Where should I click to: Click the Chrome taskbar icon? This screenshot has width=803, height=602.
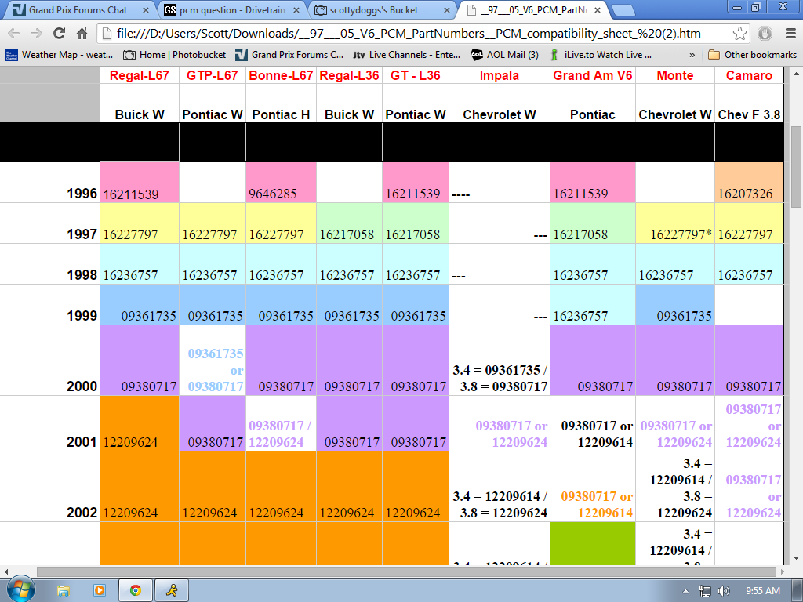tap(135, 591)
